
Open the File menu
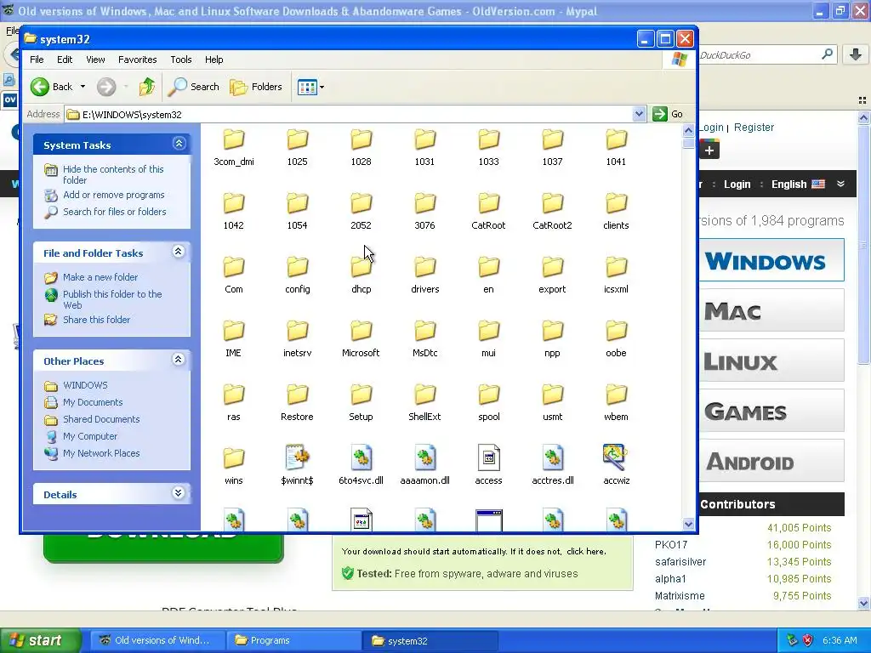[x=37, y=60]
